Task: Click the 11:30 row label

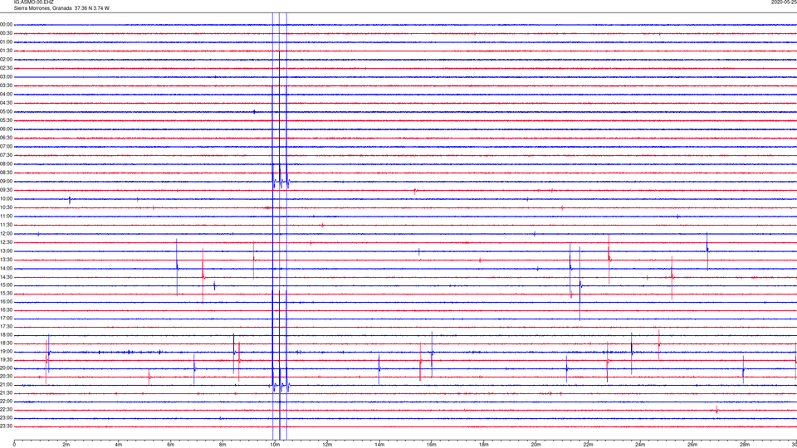Action: click(6, 225)
